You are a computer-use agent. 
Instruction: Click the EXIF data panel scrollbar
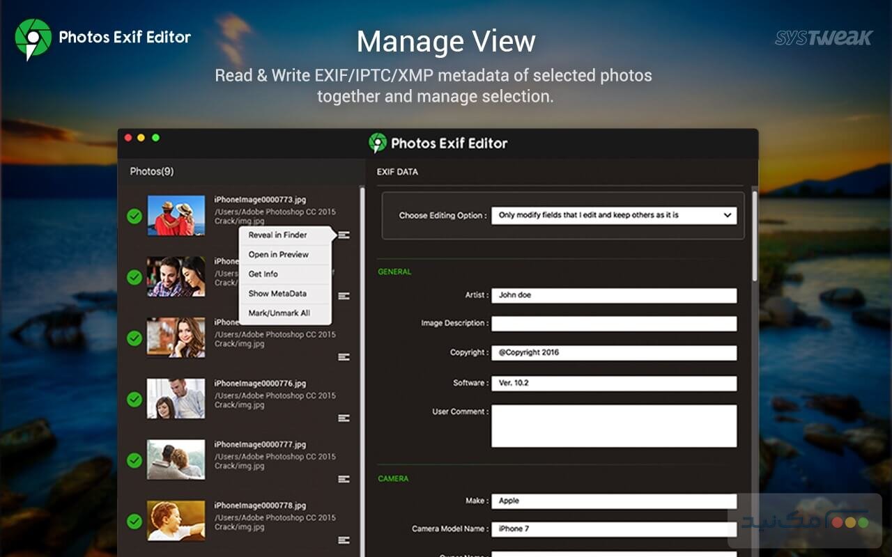[754, 237]
